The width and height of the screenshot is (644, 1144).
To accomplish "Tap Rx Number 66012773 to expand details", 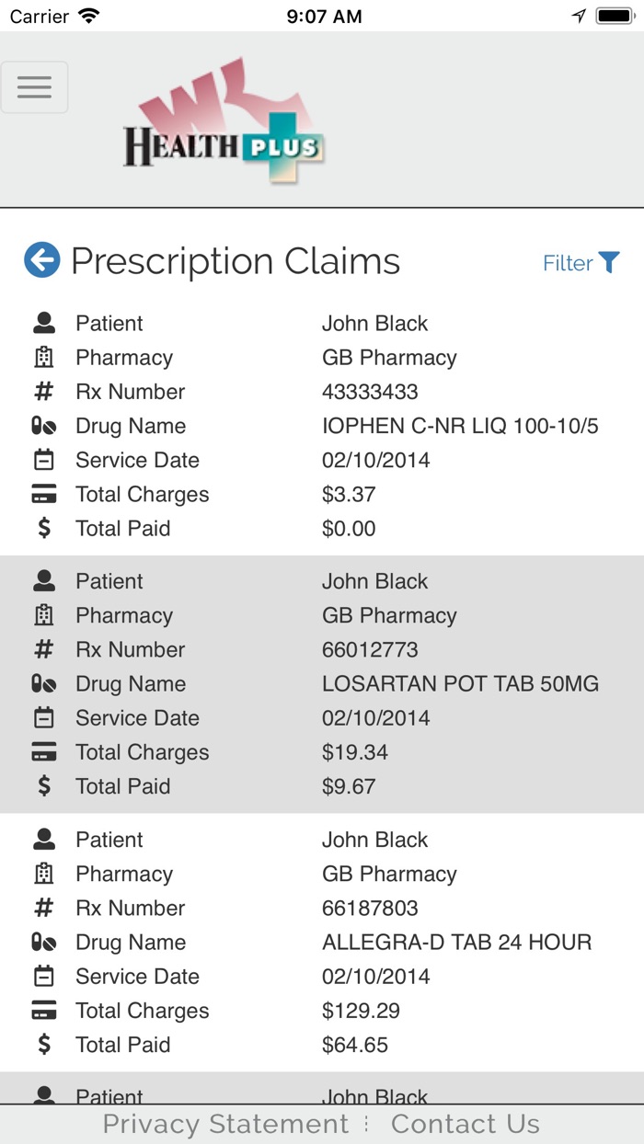I will [x=370, y=649].
